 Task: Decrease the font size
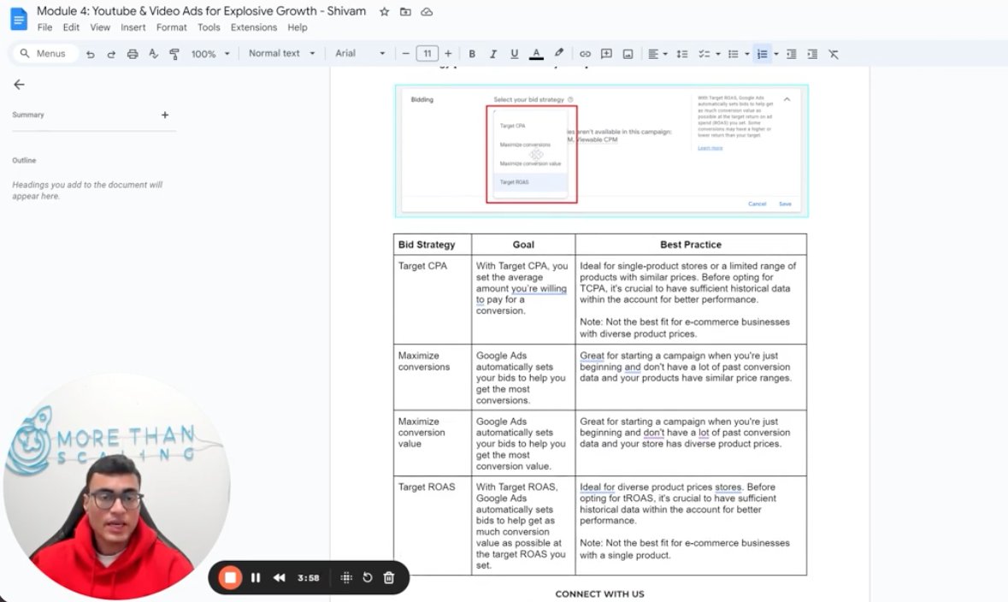(405, 53)
